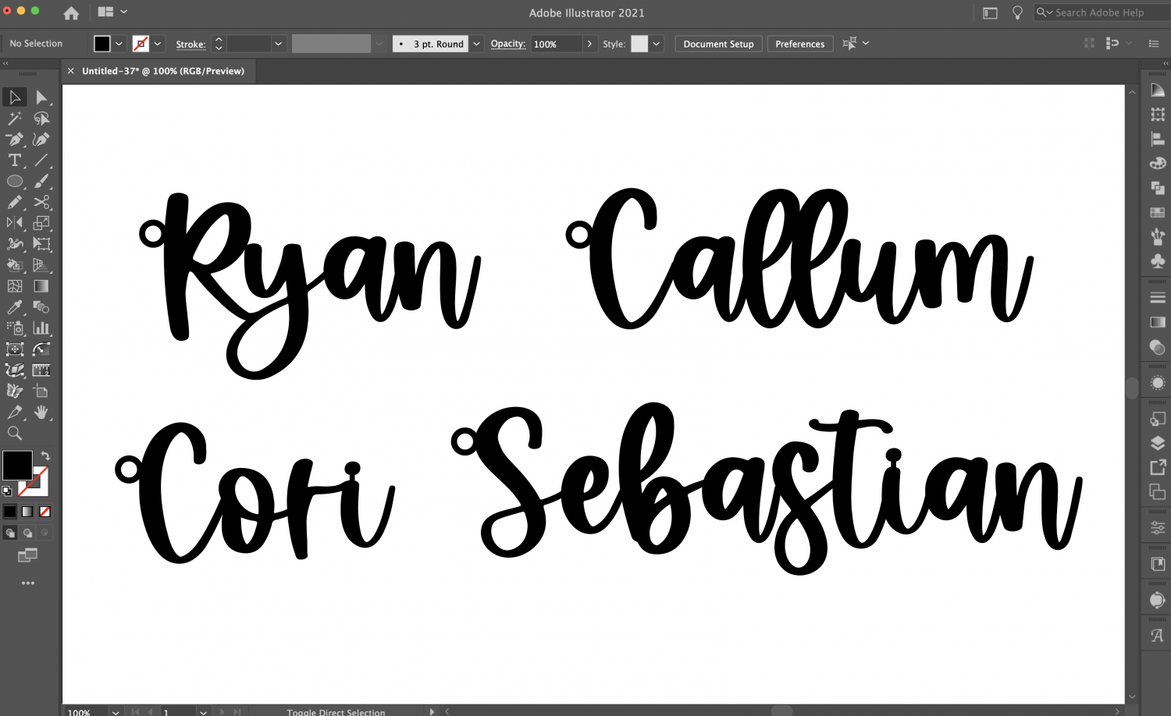Open the artboard navigation dropdown

pos(203,711)
